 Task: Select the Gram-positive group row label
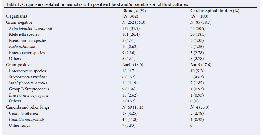pos(17,65)
